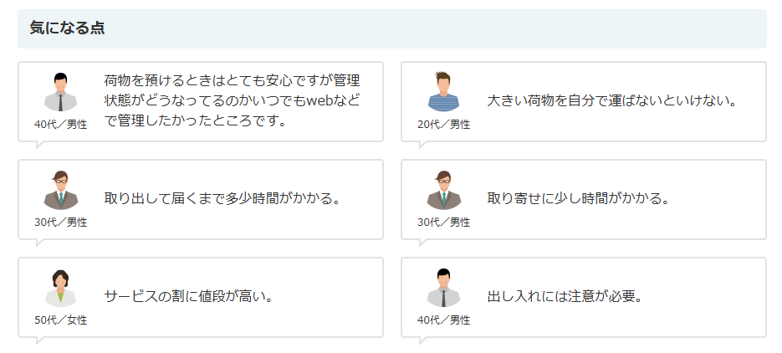Click avatar of man beside web管理 review
This screenshot has width=782, height=353.
click(x=60, y=92)
